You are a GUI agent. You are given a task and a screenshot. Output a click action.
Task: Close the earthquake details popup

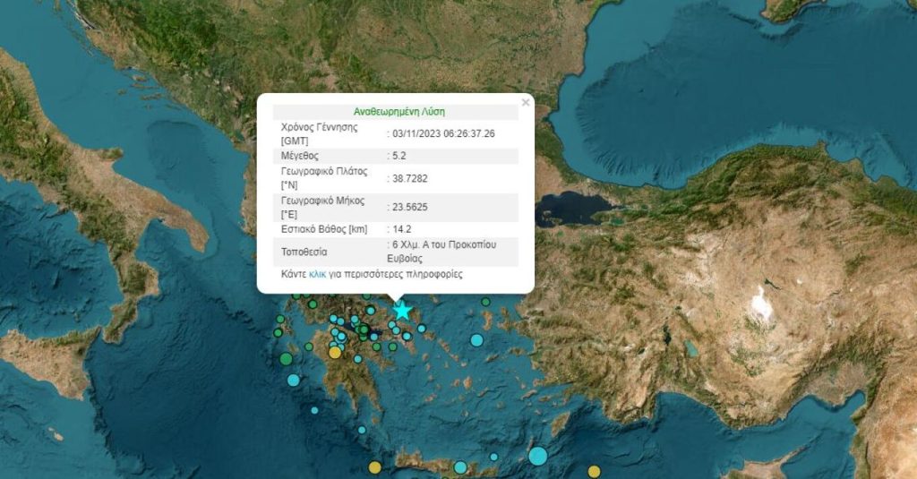click(x=526, y=103)
